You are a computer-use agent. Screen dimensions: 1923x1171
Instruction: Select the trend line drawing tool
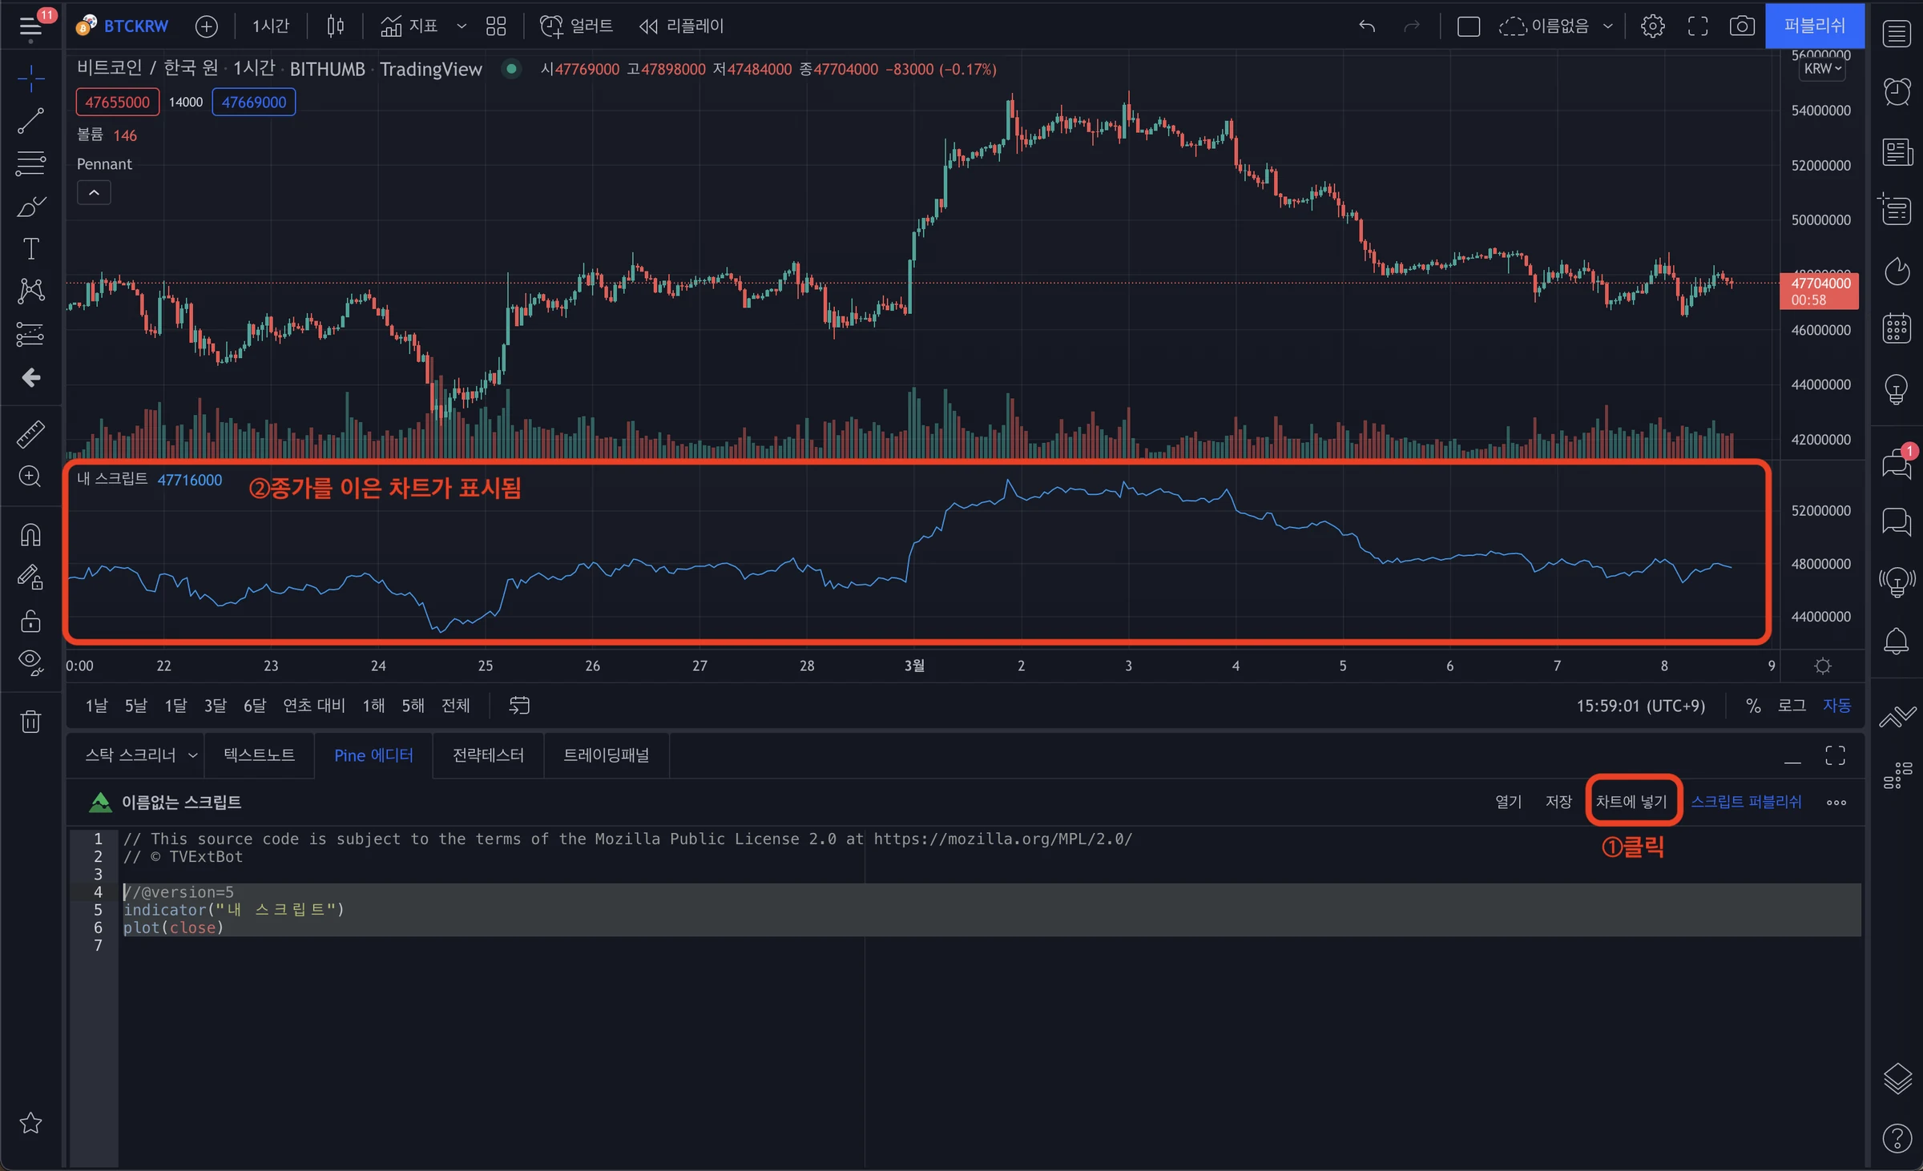(x=30, y=121)
